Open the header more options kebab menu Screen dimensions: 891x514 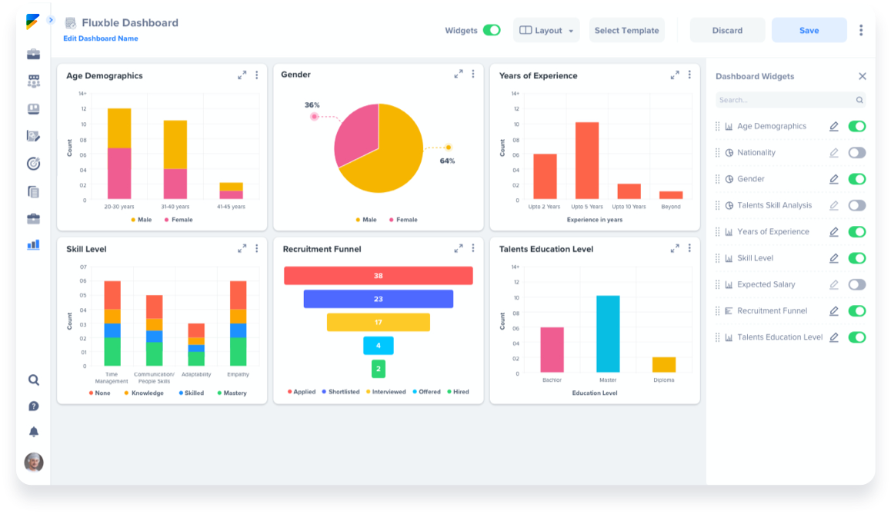(861, 30)
